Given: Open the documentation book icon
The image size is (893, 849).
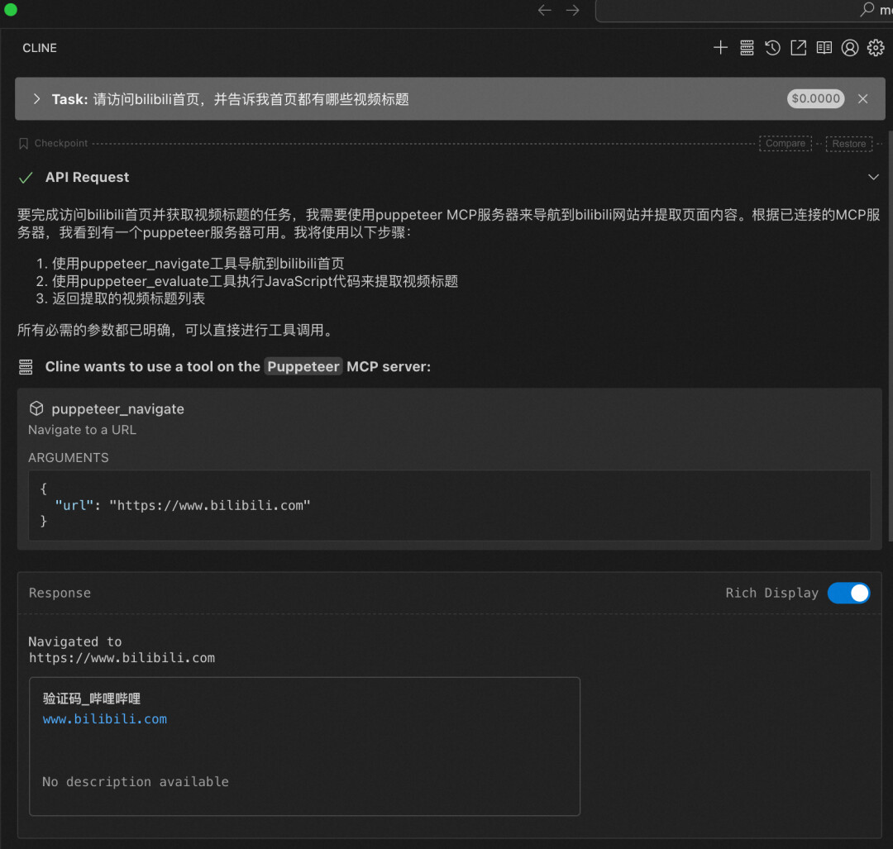Looking at the screenshot, I should (x=824, y=48).
